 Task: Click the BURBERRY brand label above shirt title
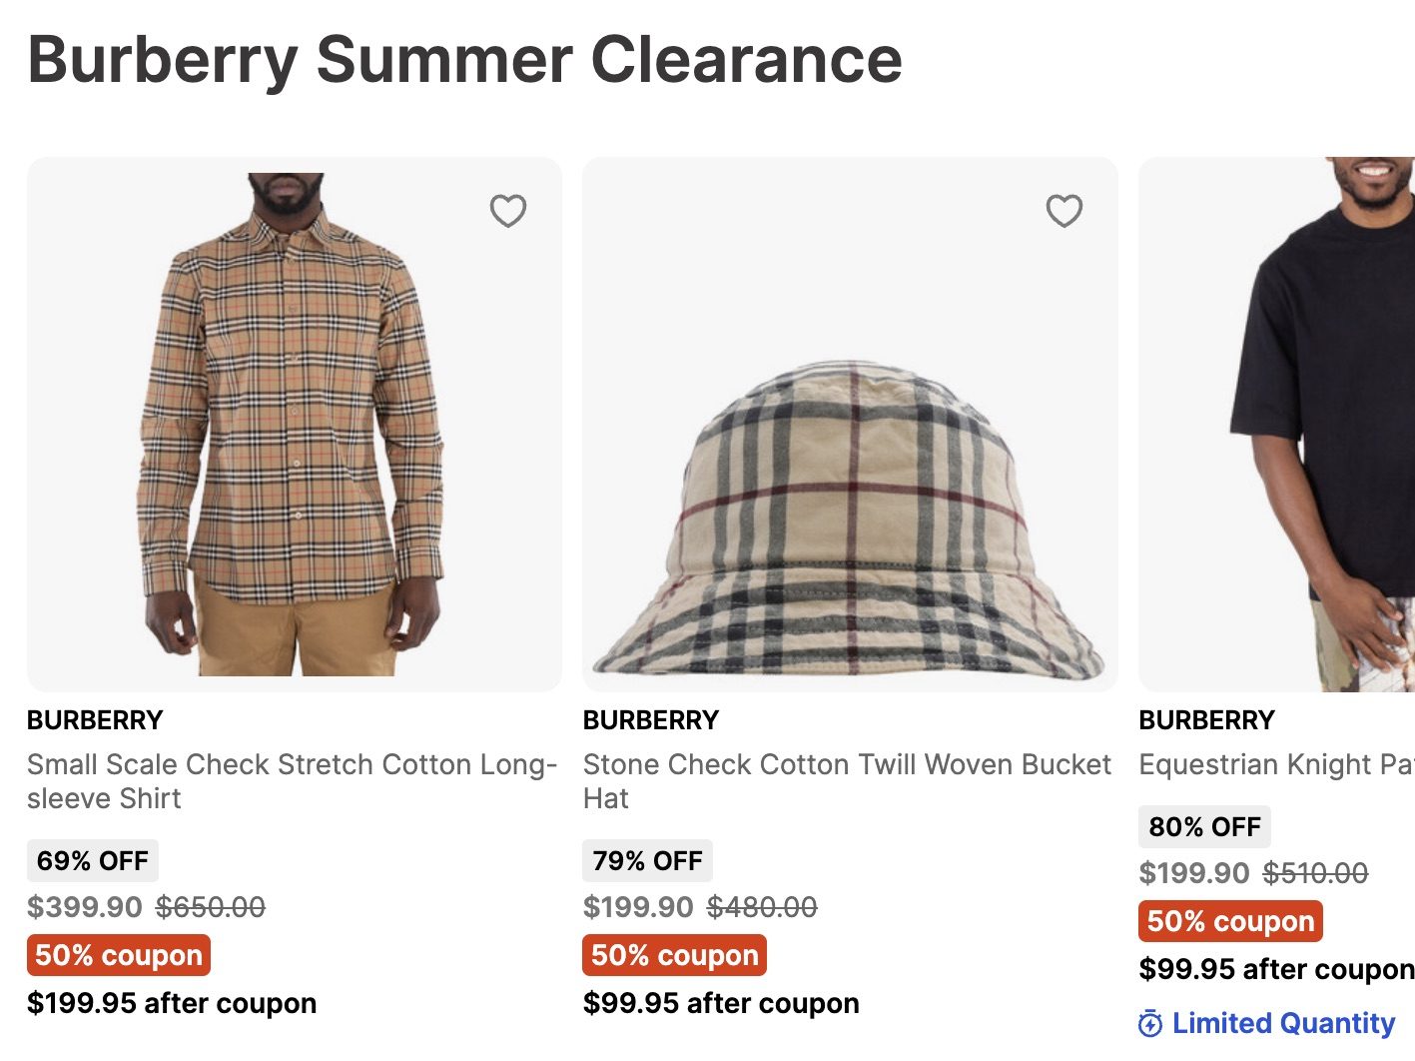(95, 720)
